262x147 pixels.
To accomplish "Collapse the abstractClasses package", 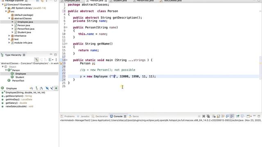I will pos(9,18).
